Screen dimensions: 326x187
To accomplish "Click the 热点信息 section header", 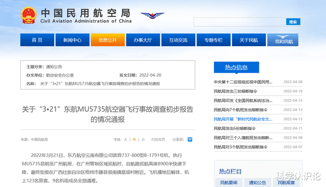I will tap(236, 67).
